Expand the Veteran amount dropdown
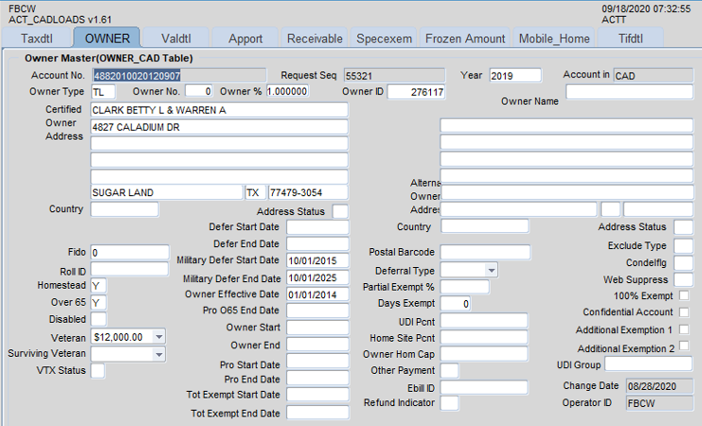Image resolution: width=702 pixels, height=426 pixels. click(x=159, y=336)
